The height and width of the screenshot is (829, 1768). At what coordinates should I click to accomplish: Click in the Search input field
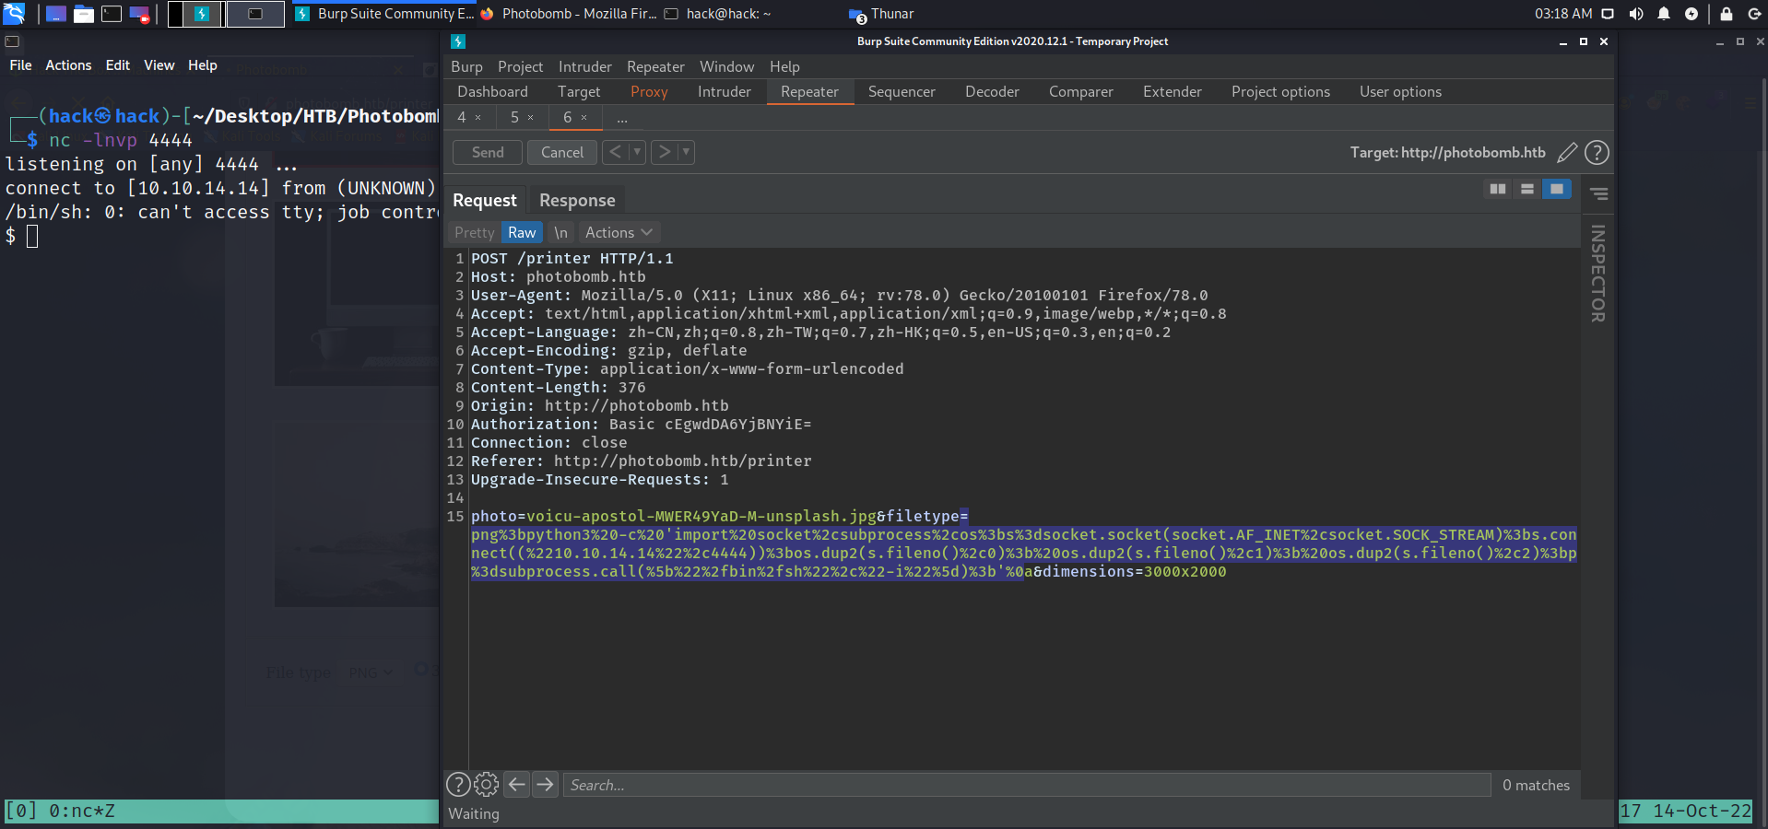click(x=1027, y=785)
